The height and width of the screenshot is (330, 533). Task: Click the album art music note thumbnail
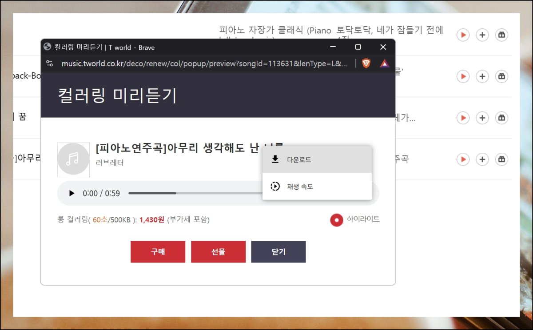click(x=73, y=159)
